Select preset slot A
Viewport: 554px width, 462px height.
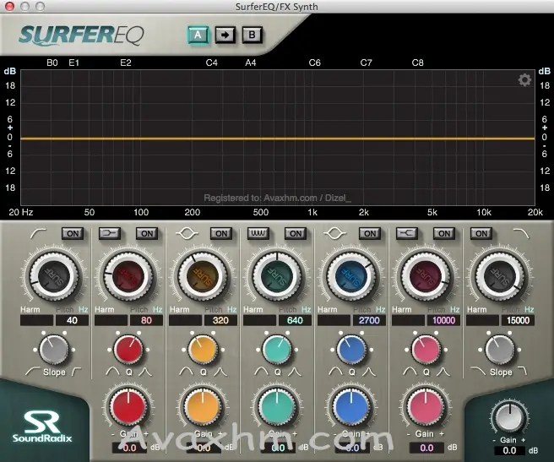click(198, 35)
